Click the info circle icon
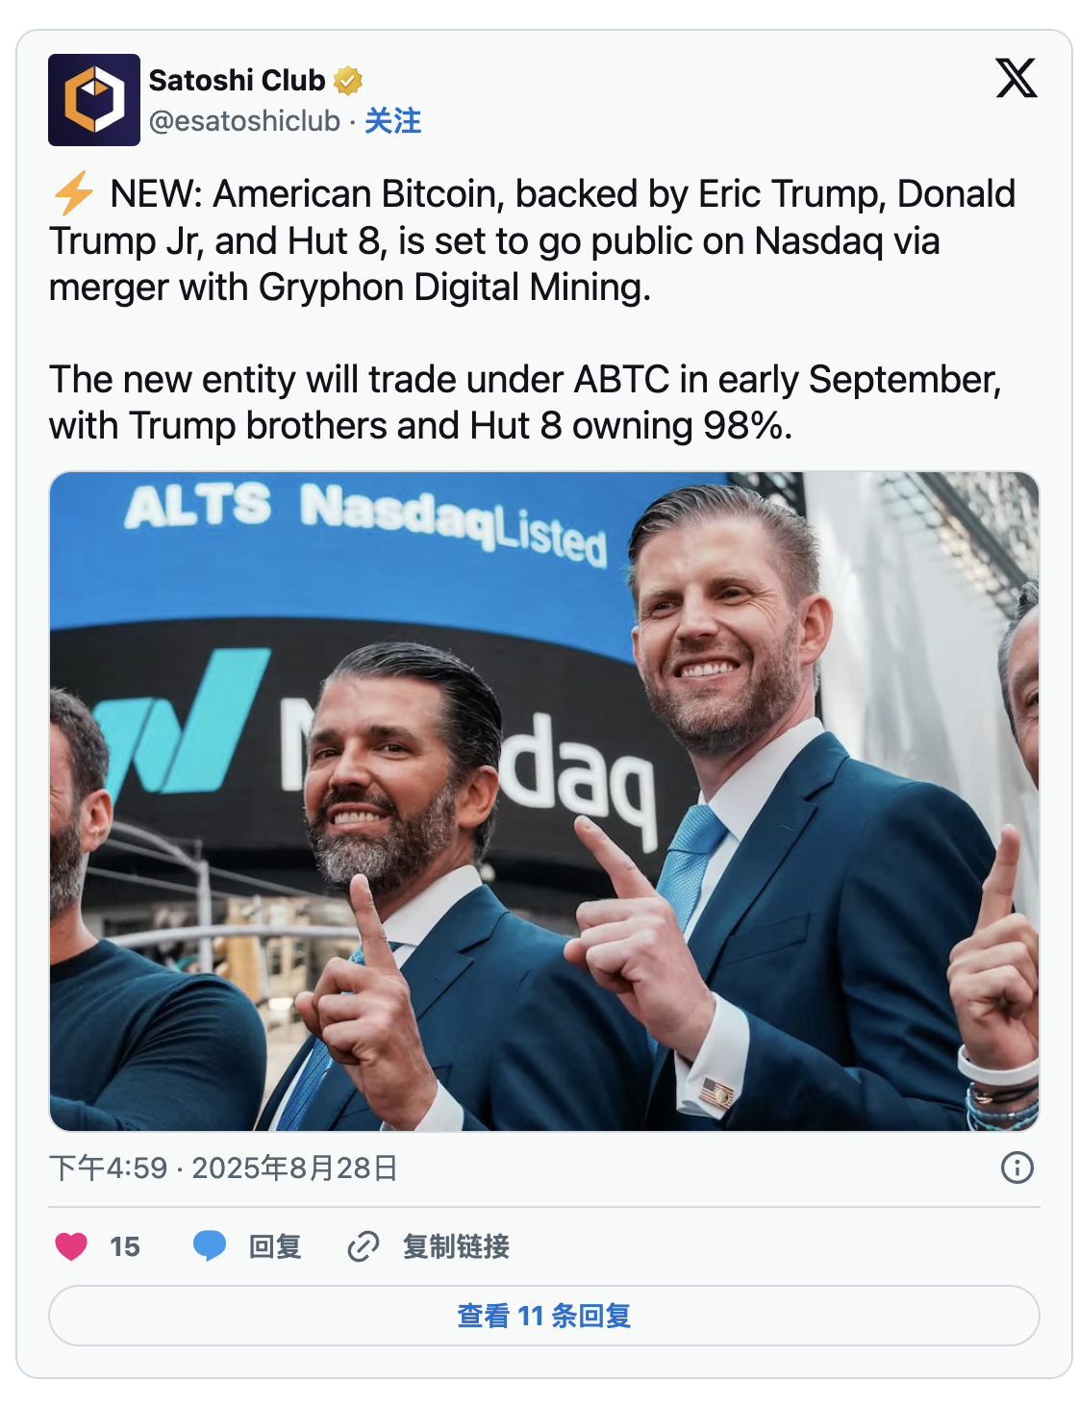The width and height of the screenshot is (1079, 1406). [x=1016, y=1167]
